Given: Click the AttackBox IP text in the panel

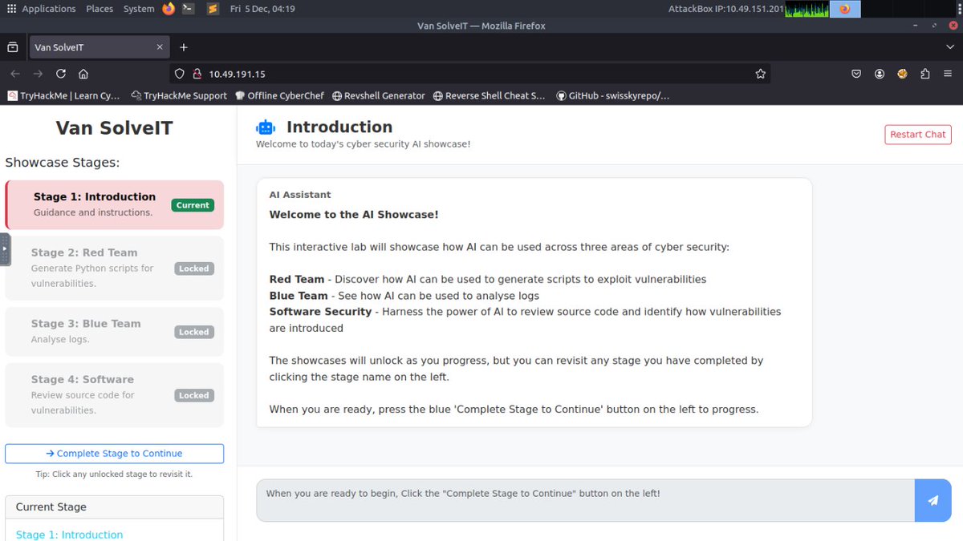Looking at the screenshot, I should (725, 9).
